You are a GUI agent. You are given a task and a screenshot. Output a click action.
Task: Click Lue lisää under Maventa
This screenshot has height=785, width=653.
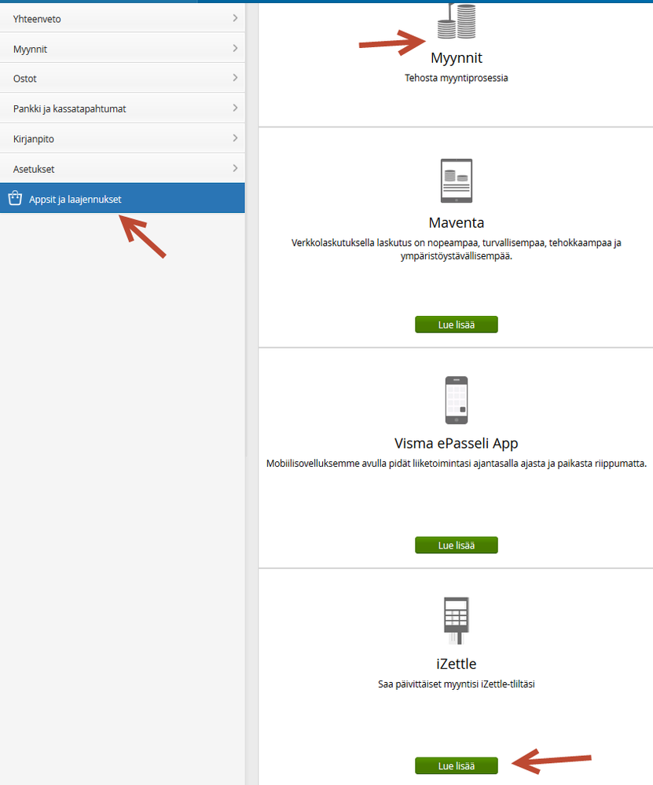point(457,325)
